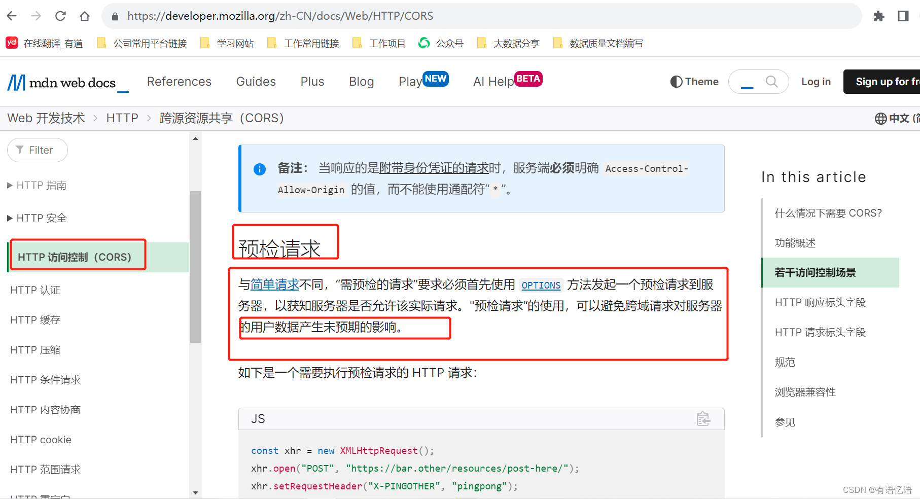
Task: Open the 工作项目 bookmark folder
Action: point(379,43)
